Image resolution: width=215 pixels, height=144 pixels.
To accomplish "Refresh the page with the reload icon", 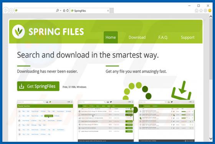I will point(68,10).
